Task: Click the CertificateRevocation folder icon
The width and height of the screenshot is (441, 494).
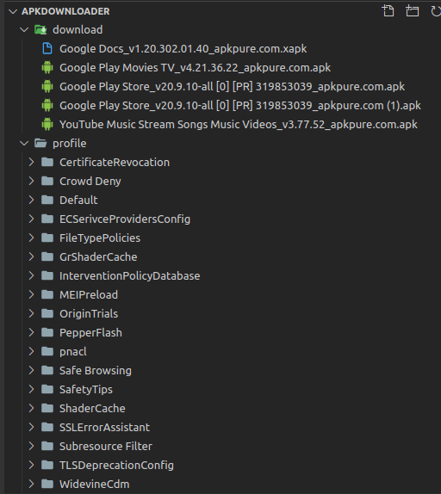Action: pos(47,162)
